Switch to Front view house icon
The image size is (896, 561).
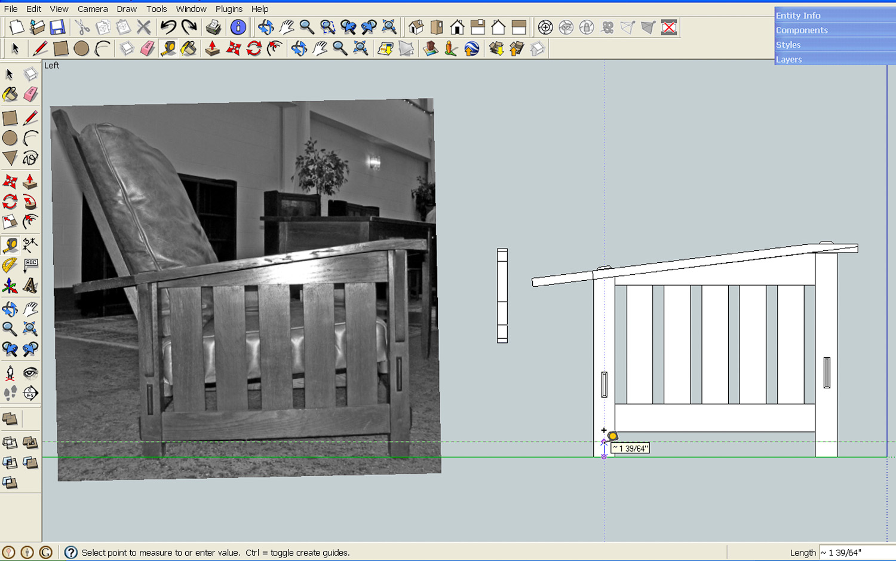pyautogui.click(x=458, y=27)
